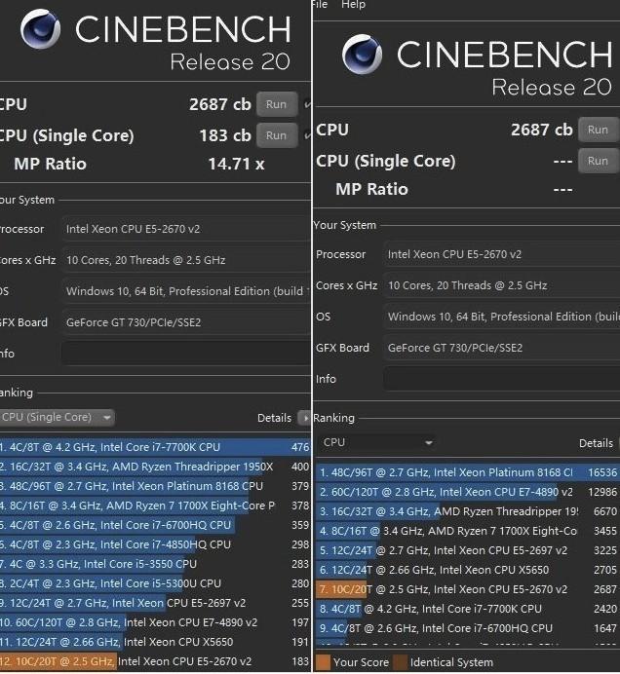Run the CPU test in the left window
Viewport: 620px width, 674px height.
point(276,104)
